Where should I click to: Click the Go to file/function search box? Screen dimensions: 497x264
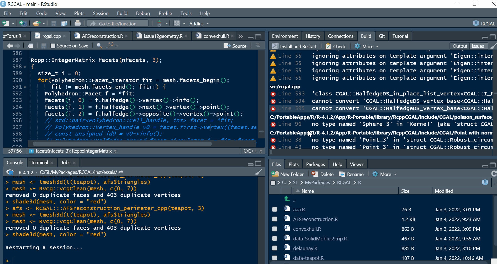point(118,23)
